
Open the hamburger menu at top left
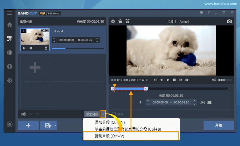pos(10,13)
